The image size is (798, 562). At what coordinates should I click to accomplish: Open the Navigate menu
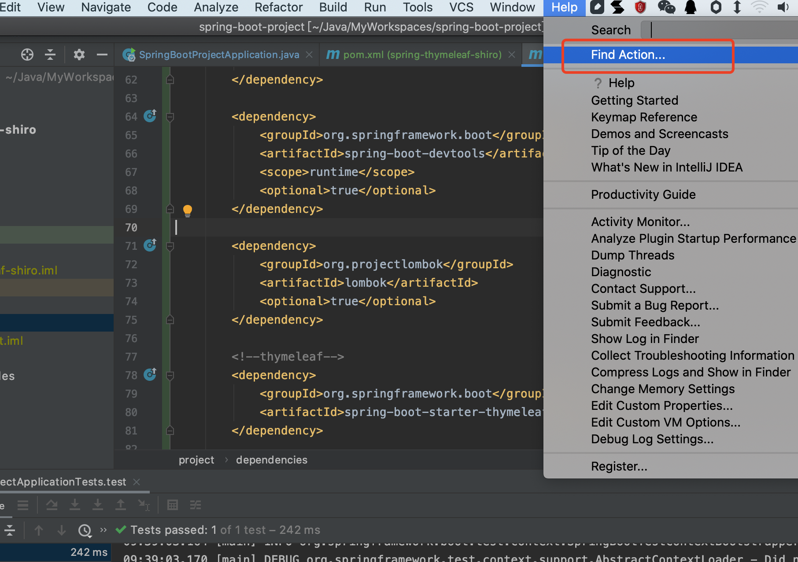click(106, 7)
